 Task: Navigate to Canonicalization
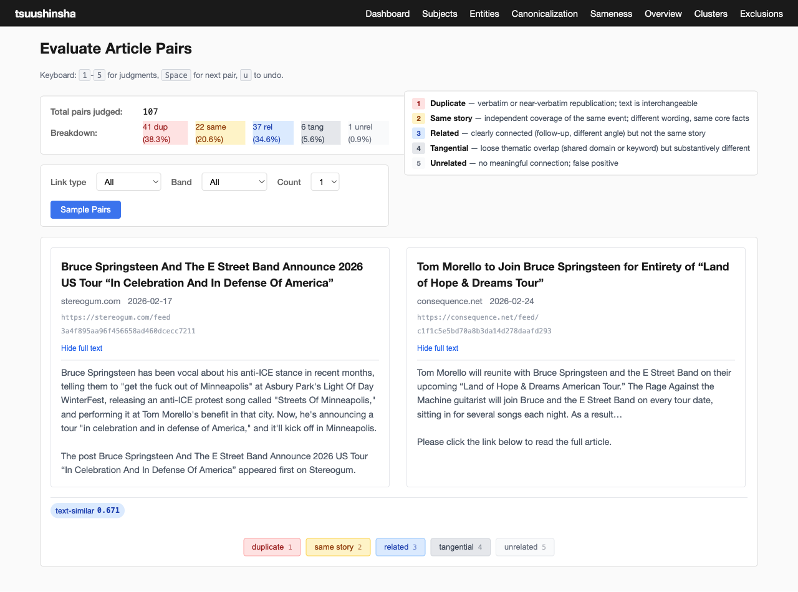coord(544,14)
